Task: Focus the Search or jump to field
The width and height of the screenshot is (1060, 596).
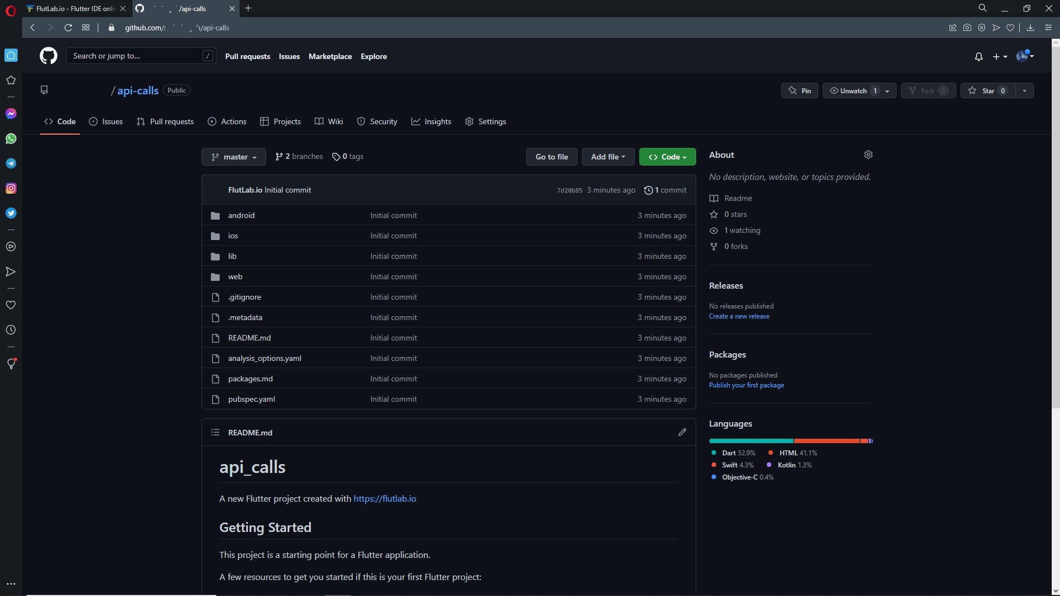Action: pos(141,56)
